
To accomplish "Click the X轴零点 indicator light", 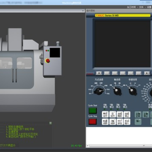I will pos(105,109).
